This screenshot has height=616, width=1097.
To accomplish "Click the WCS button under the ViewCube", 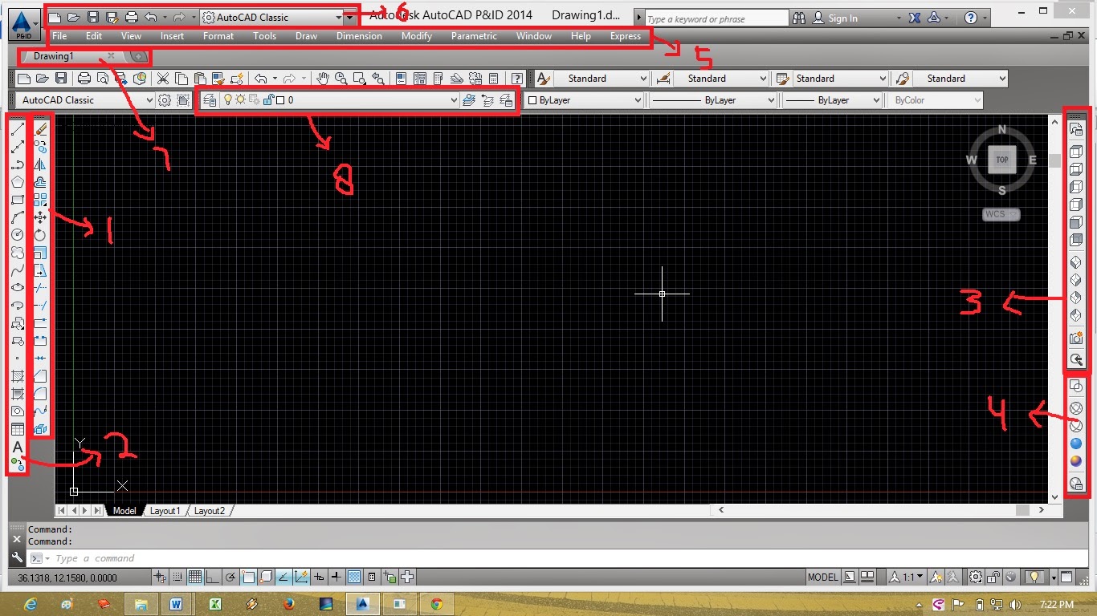I will point(999,214).
